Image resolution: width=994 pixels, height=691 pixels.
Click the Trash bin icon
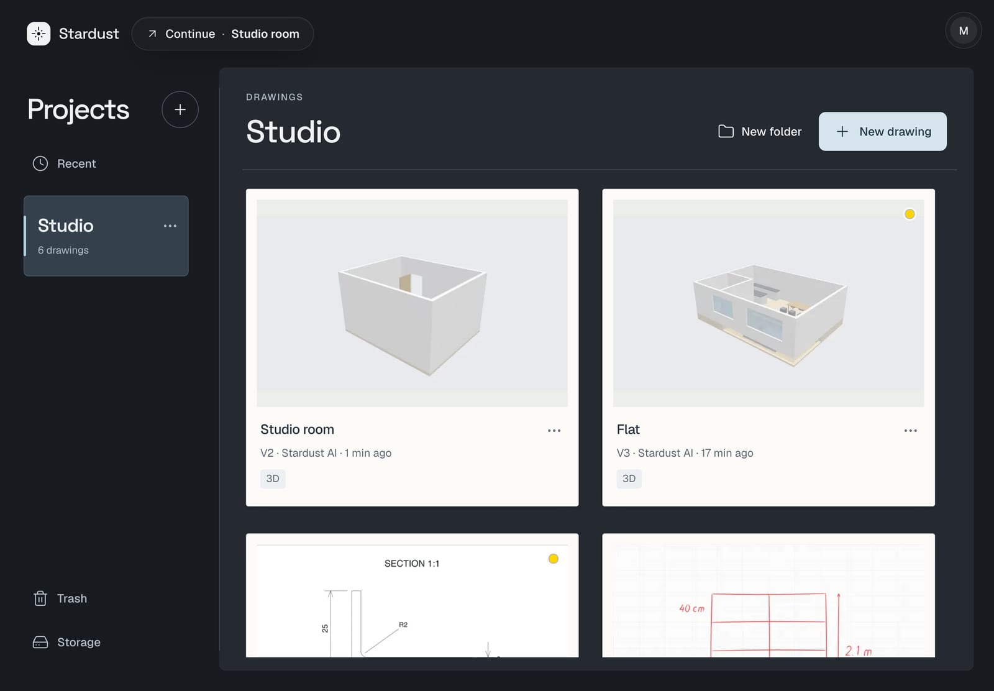[x=40, y=598]
